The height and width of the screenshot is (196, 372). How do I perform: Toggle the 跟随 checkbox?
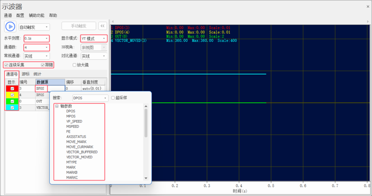pyautogui.click(x=43, y=65)
